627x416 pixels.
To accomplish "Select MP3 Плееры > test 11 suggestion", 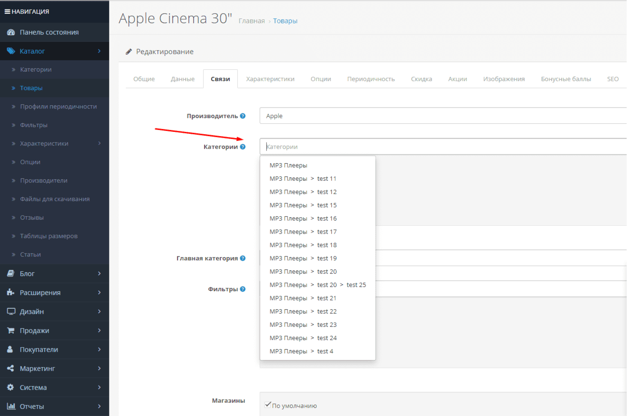I will tap(317, 179).
